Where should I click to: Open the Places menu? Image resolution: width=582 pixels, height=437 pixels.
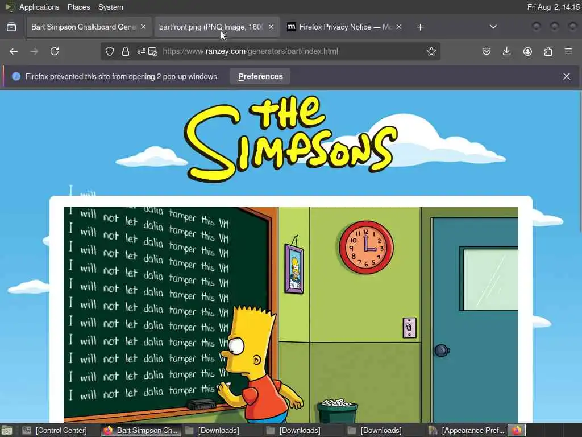coord(78,7)
